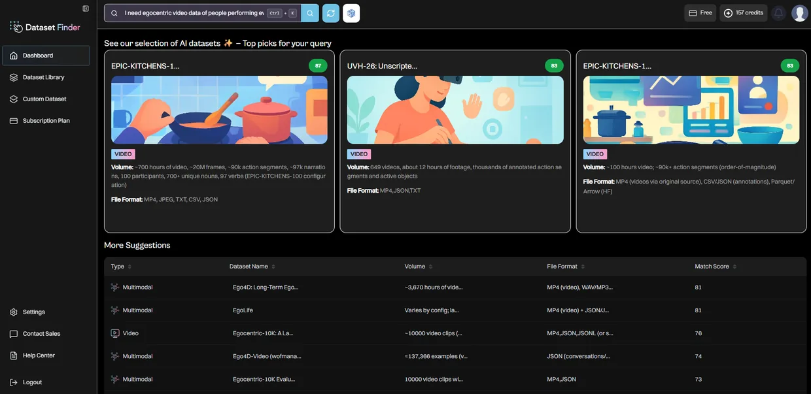Open first EPIC-KITCHENS card cooking thumbnail
The image size is (811, 394).
click(x=219, y=110)
